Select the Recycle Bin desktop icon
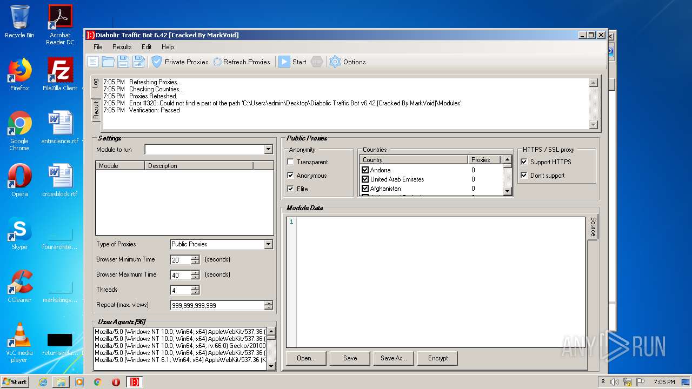692x389 pixels. click(x=19, y=22)
